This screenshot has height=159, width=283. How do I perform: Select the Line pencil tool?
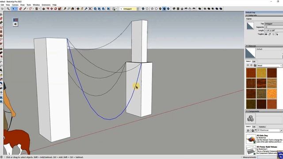(x=25, y=9)
